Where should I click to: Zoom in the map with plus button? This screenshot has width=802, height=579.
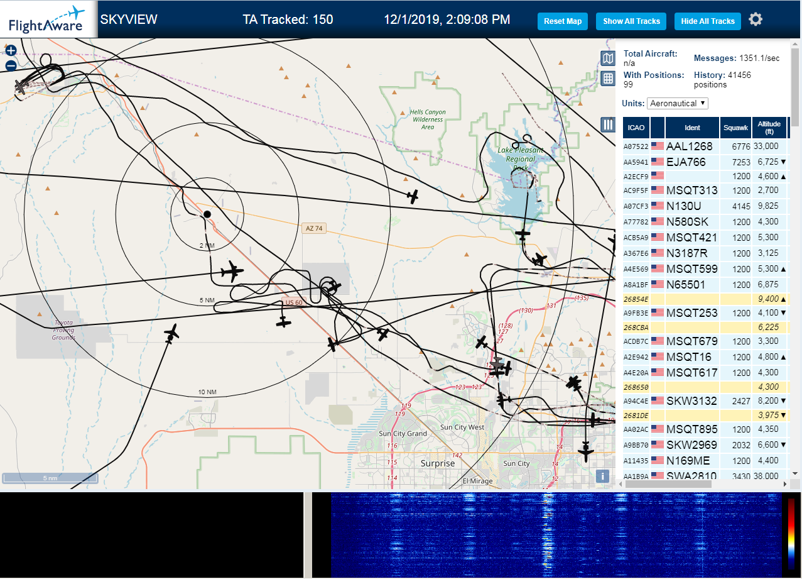(11, 51)
